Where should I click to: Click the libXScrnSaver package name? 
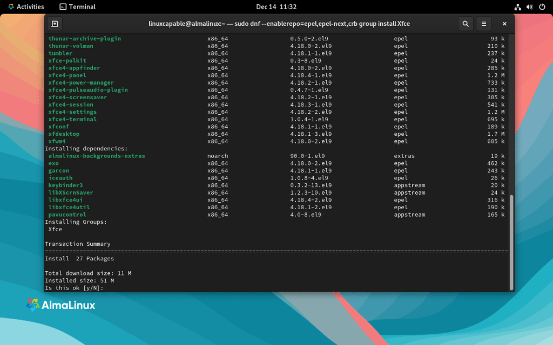(71, 192)
